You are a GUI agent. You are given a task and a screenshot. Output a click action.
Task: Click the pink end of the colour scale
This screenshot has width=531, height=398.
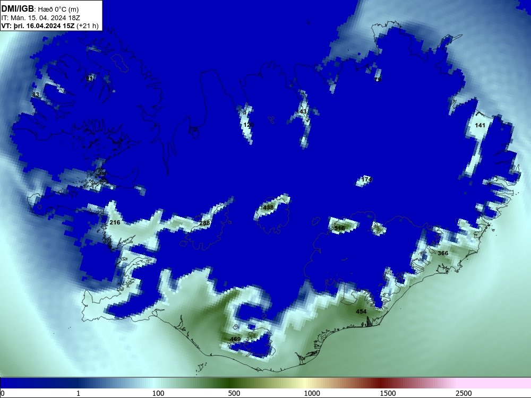tap(494, 383)
